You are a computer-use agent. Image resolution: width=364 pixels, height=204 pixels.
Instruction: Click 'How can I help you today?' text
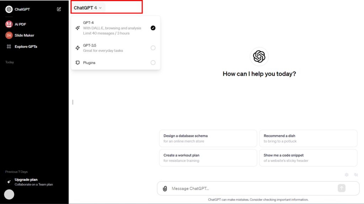[x=259, y=74]
